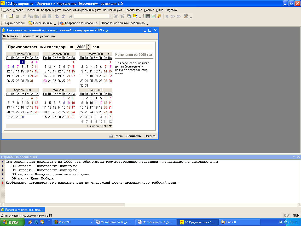Click the M- memory subtract button

tap(179, 16)
